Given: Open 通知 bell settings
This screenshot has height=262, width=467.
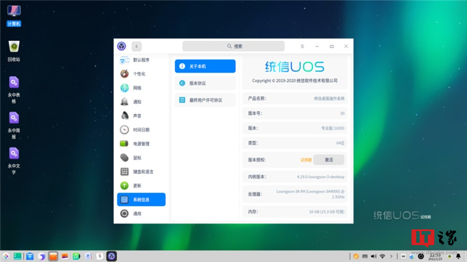Looking at the screenshot, I should [124, 101].
